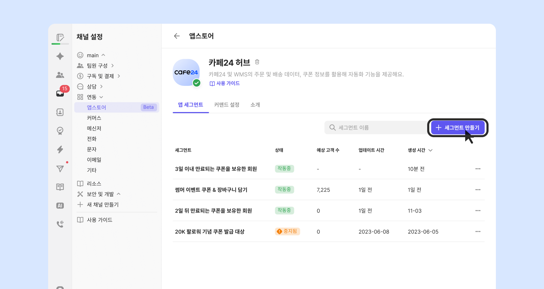This screenshot has height=289, width=544.
Task: Open the AI icon in left sidebar
Action: (60, 206)
